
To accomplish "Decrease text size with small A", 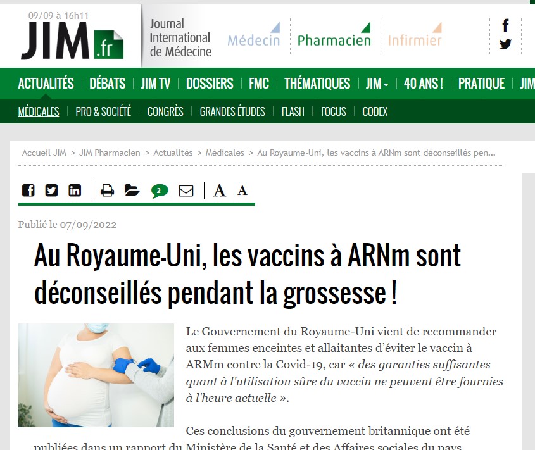I will point(242,191).
